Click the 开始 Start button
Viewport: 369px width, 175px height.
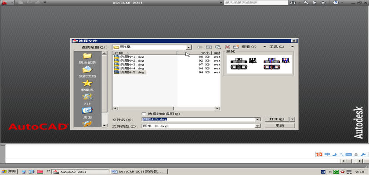point(9,171)
